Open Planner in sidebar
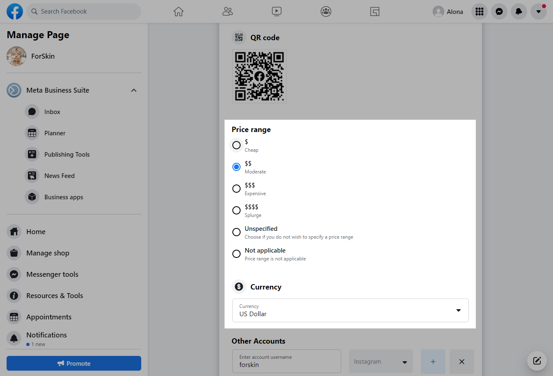553x376 pixels. click(x=55, y=133)
